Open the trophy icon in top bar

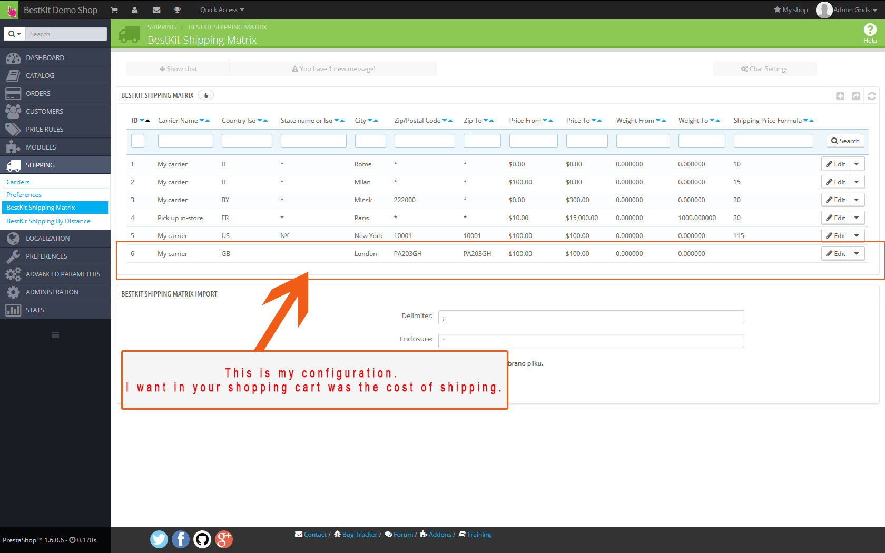click(178, 10)
